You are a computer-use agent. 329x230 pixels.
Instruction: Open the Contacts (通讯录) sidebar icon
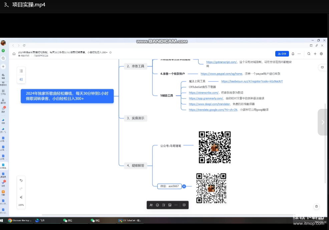pyautogui.click(x=3, y=101)
